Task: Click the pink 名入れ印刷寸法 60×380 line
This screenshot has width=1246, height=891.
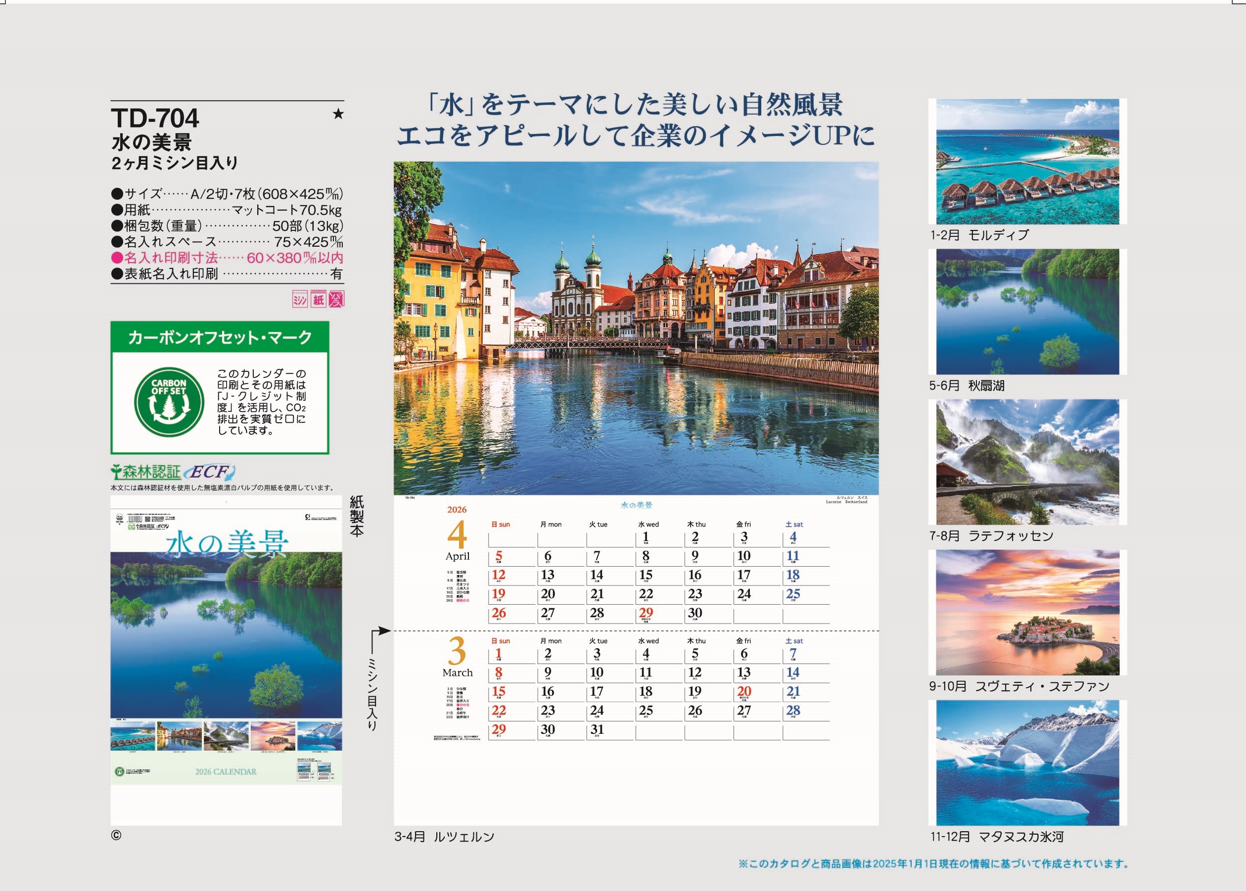Action: point(227,258)
